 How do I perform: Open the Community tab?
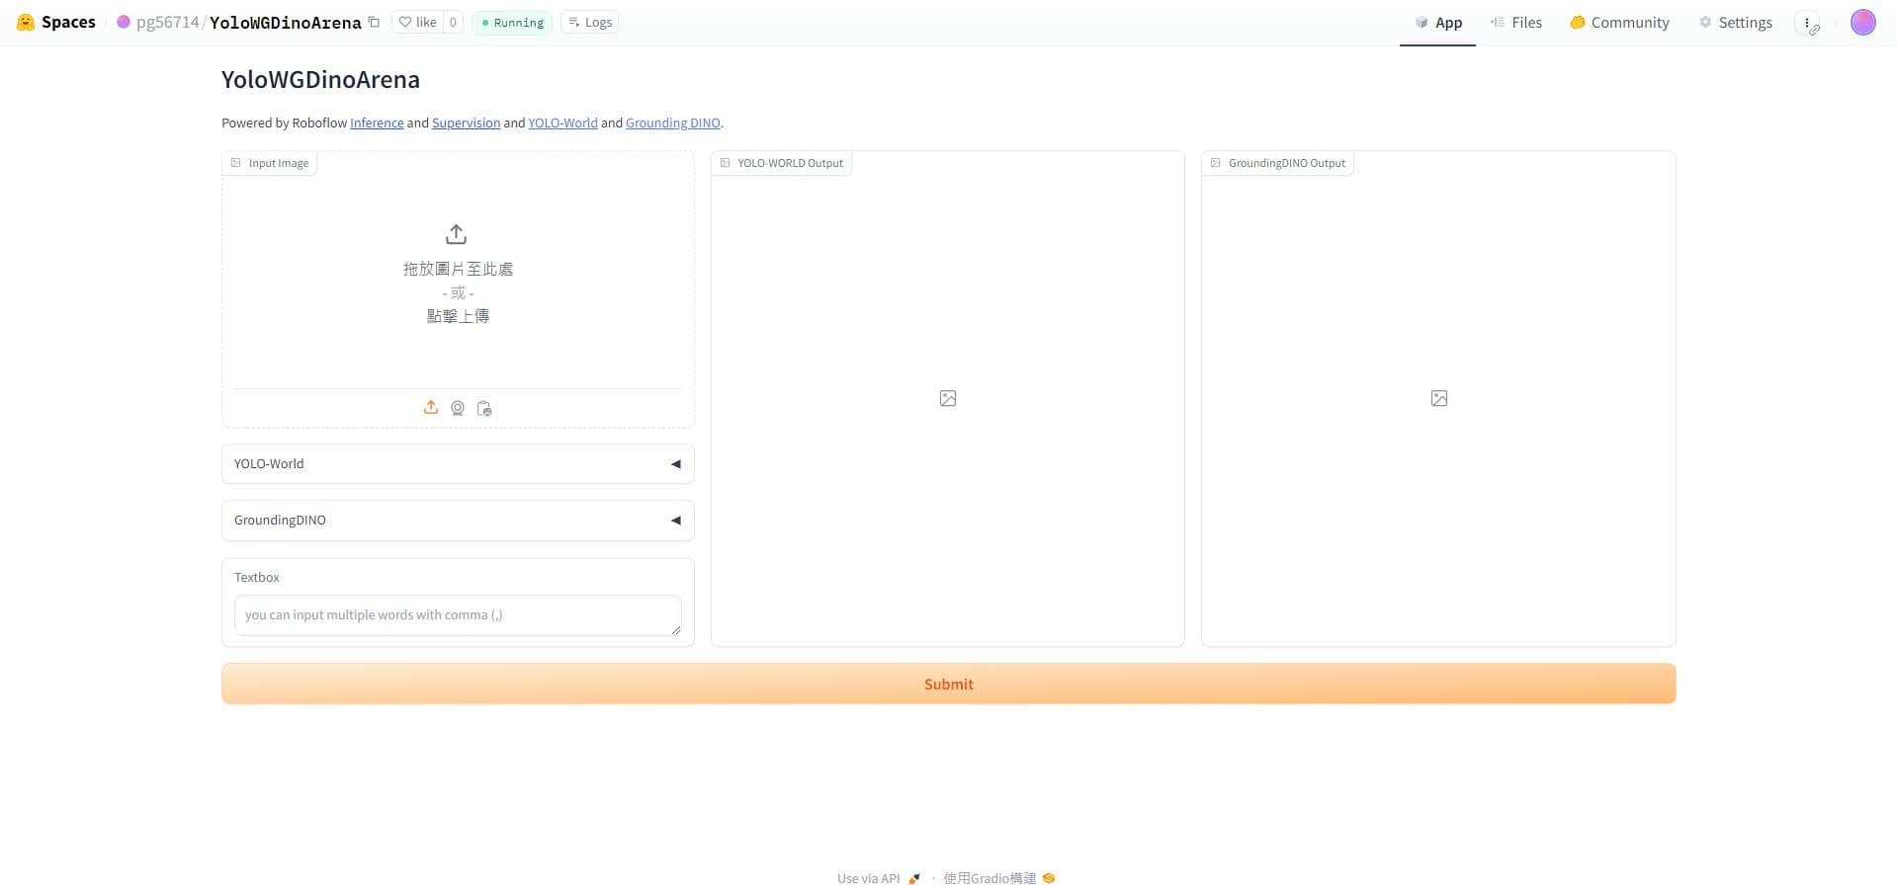tap(1619, 23)
